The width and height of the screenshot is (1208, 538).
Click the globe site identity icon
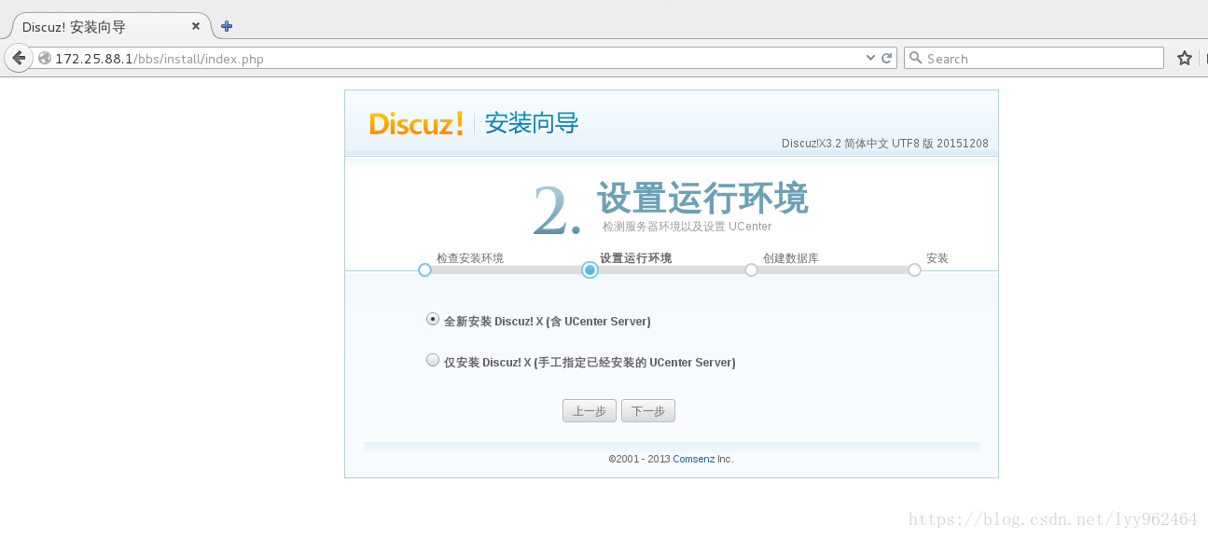(x=45, y=58)
